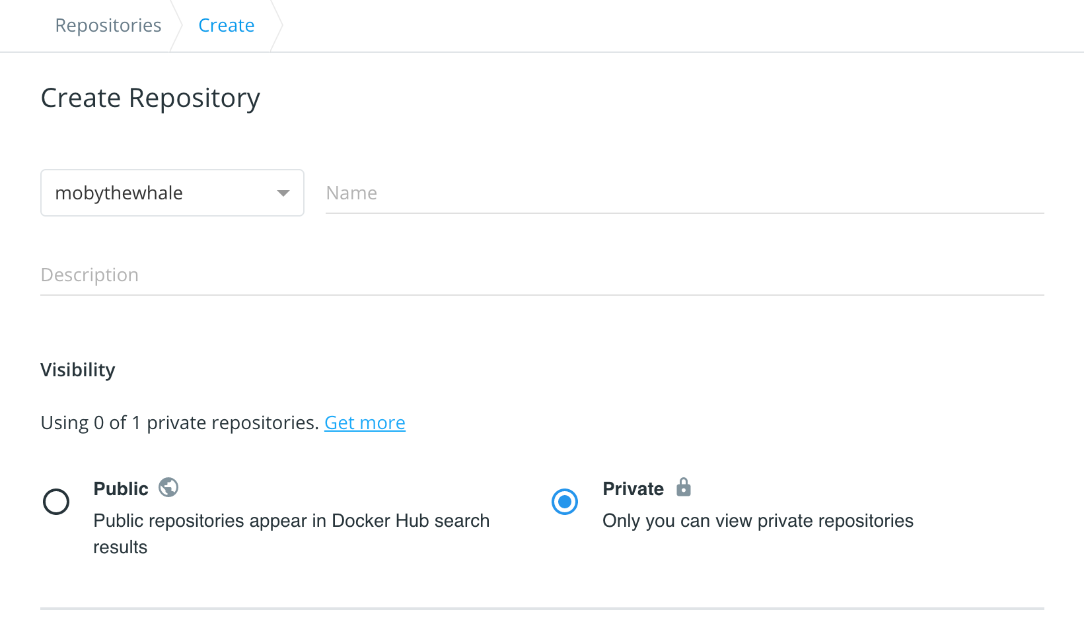
Task: Click the Description text field
Action: [462, 275]
